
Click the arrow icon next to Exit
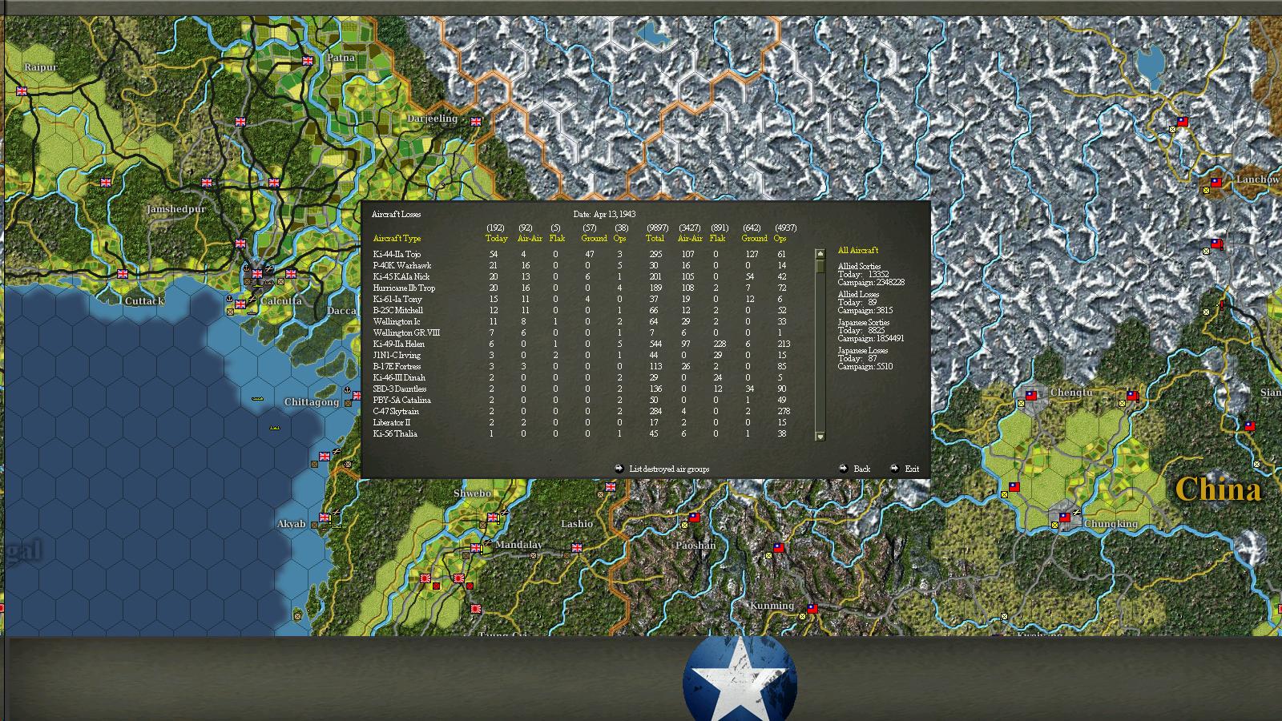894,469
